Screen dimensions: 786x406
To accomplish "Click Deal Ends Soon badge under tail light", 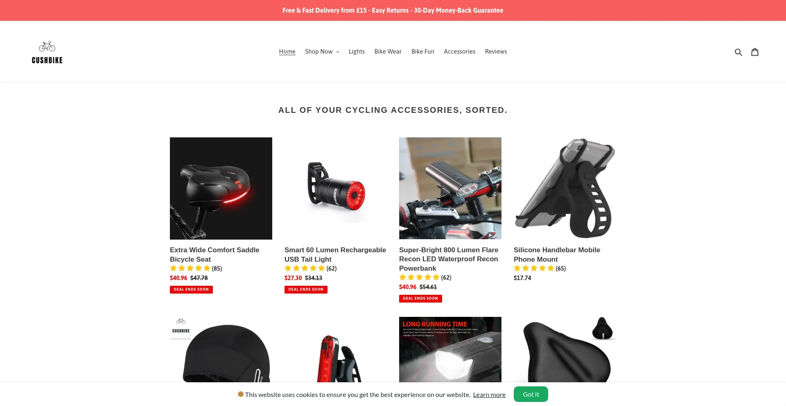I will point(306,289).
